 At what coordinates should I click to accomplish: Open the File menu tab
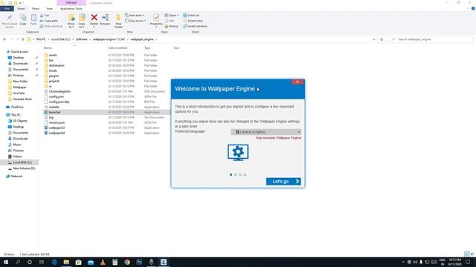coord(7,8)
